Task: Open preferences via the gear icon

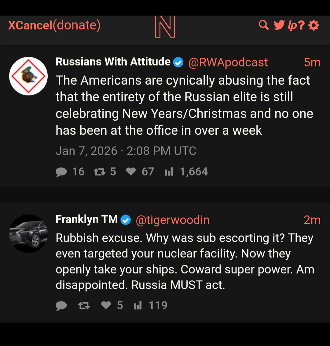Action: click(x=314, y=25)
